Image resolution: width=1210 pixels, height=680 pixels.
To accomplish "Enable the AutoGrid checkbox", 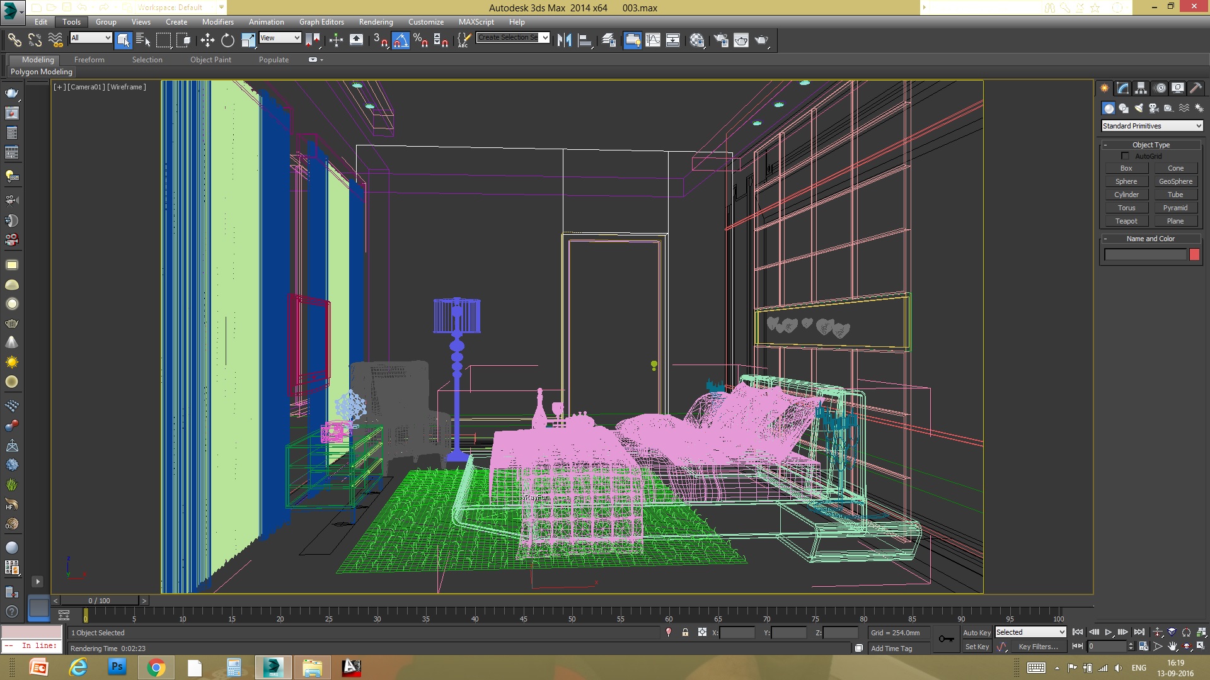I will [1126, 156].
